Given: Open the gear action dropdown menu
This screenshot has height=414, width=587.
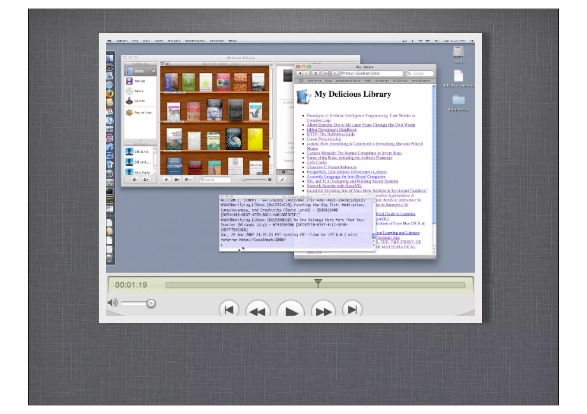Looking at the screenshot, I should coord(188,180).
